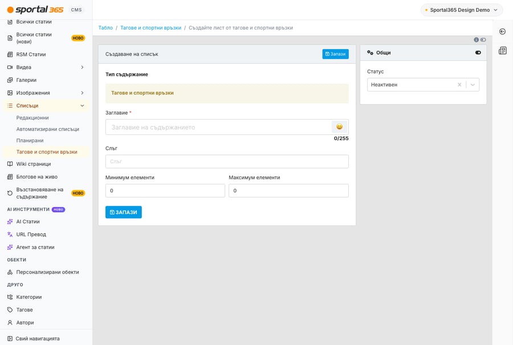
Task: Click the Максимум елементи number field
Action: coord(288,191)
